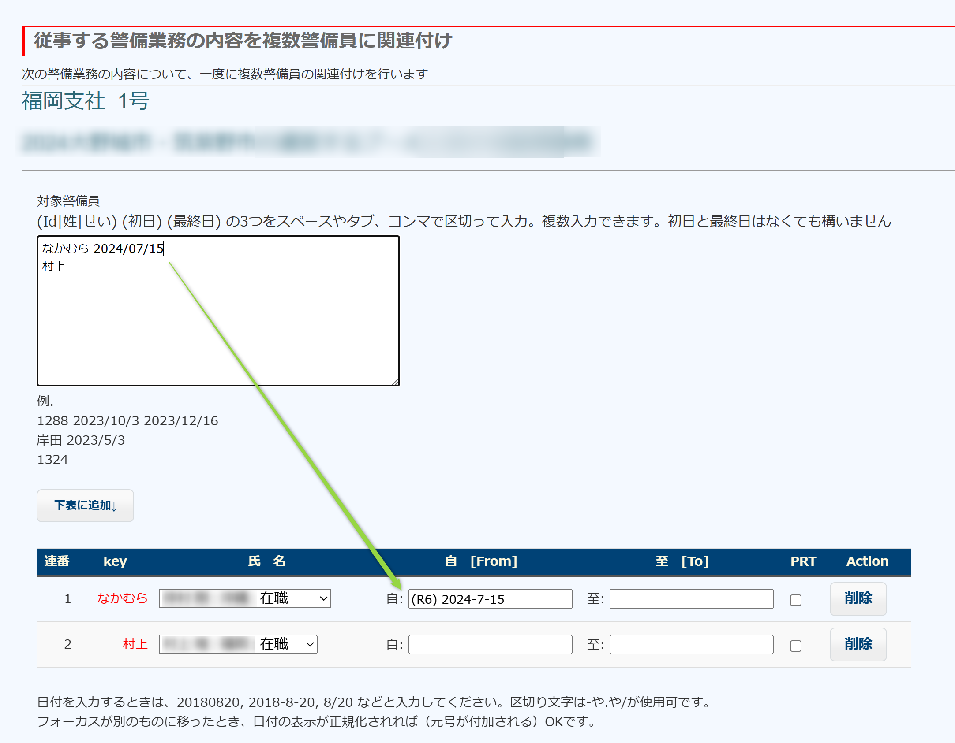Open the row 1 name dropdown (在職)
Screen dimensions: 955x743
245,598
